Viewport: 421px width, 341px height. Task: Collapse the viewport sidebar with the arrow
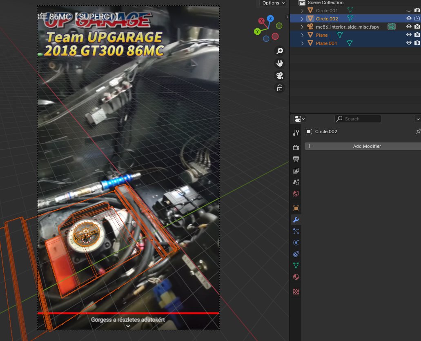287,17
